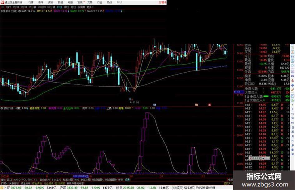Image resolution: width=295 pixels, height=190 pixels.
Task: Apply the CCI indicator
Action: click(x=36, y=180)
